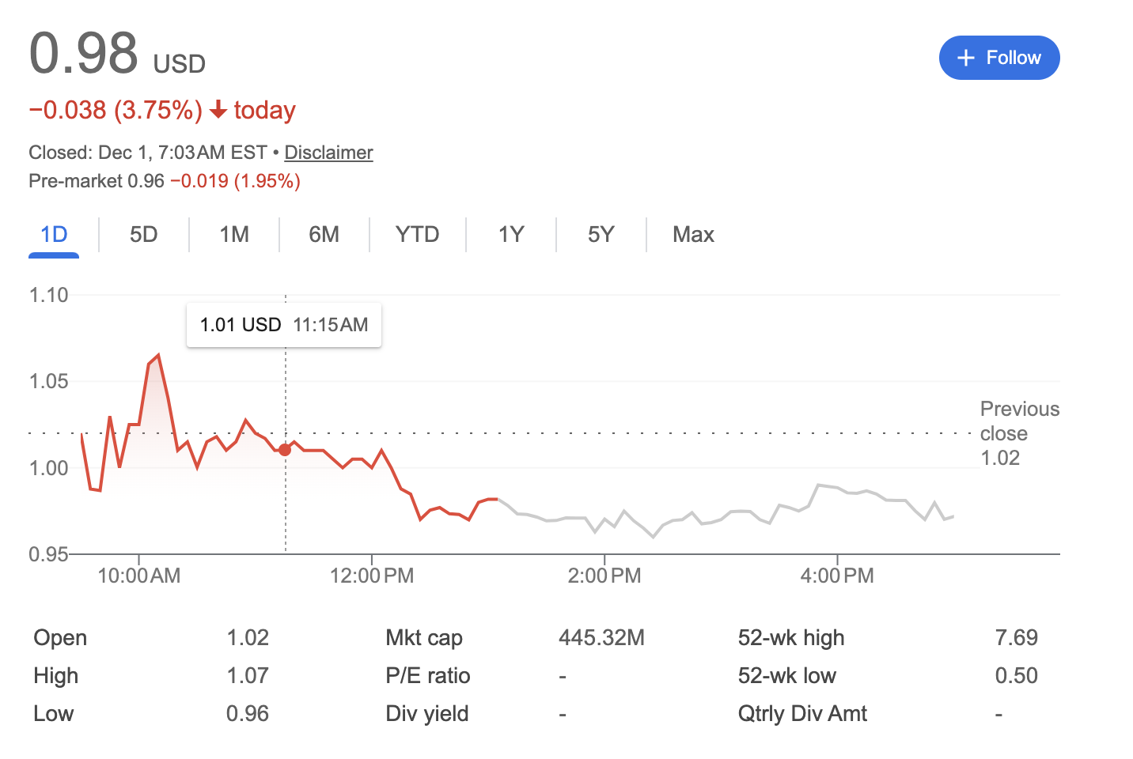Click the red down arrow beside today
Image resolution: width=1133 pixels, height=759 pixels.
pos(218,110)
